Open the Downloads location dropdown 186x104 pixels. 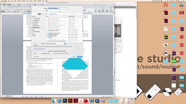[x=57, y=14]
